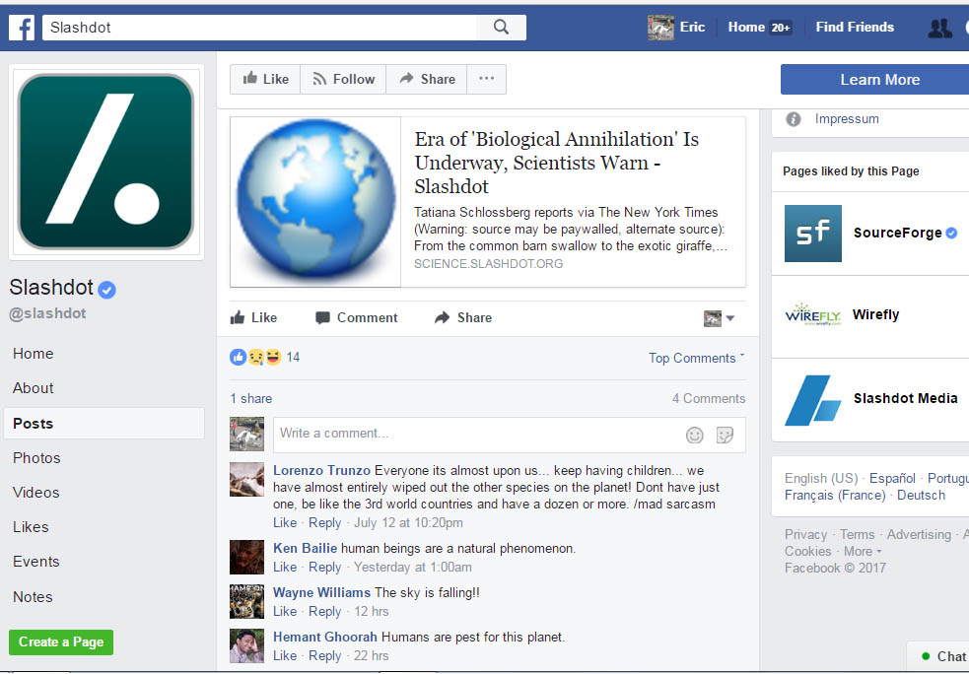969x674 pixels.
Task: Open the SourceForge page logo
Action: (812, 234)
